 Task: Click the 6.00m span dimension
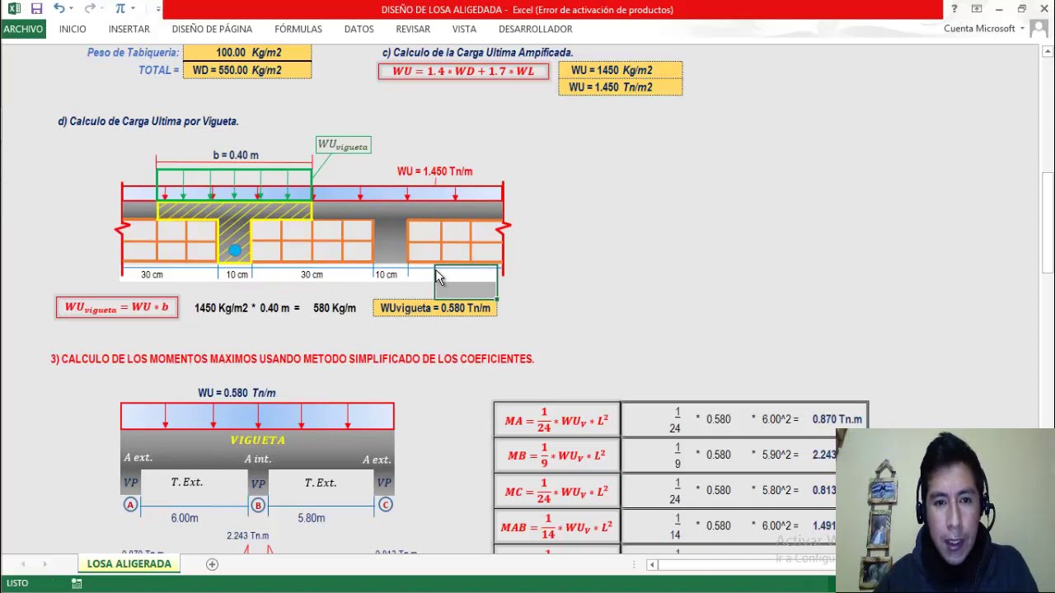click(x=185, y=518)
